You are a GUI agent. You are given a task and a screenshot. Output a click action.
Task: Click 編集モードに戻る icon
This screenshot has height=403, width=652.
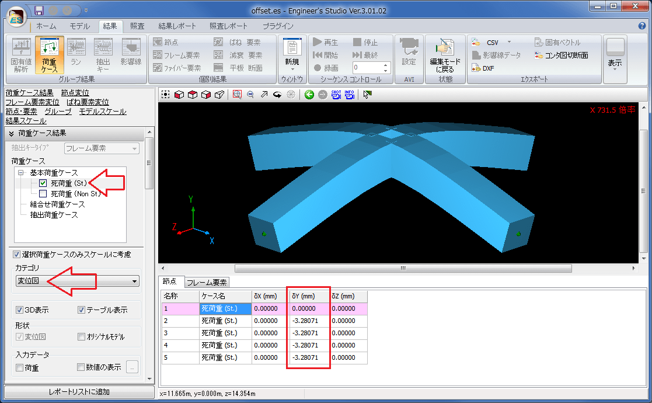tap(445, 55)
